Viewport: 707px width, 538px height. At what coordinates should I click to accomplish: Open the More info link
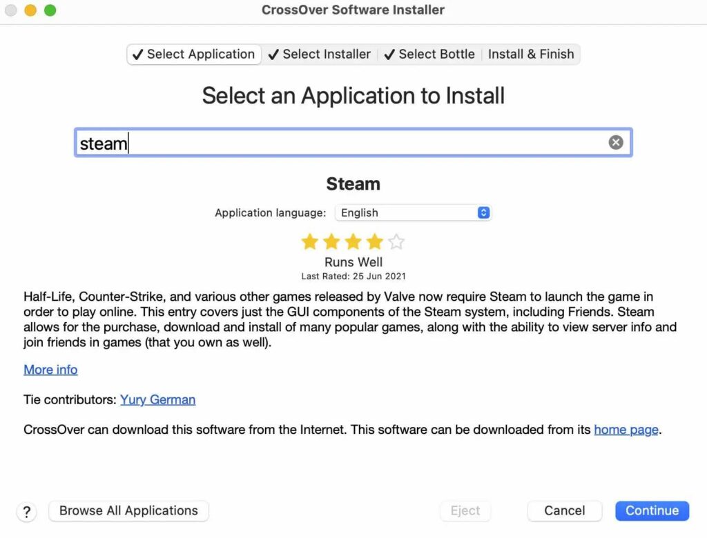click(x=50, y=370)
